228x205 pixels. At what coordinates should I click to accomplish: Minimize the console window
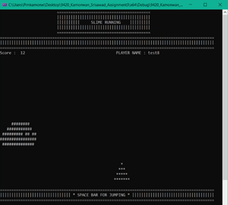pyautogui.click(x=190, y=5)
